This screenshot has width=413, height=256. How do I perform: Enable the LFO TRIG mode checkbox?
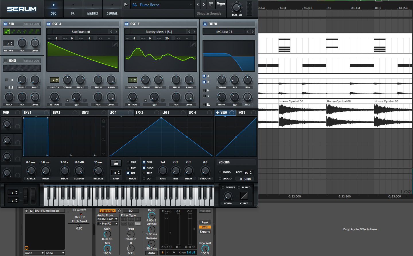pyautogui.click(x=128, y=162)
